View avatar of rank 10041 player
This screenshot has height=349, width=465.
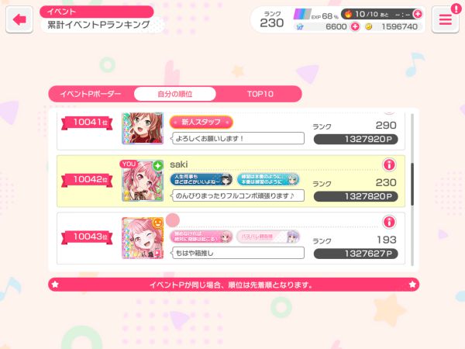pyautogui.click(x=143, y=128)
